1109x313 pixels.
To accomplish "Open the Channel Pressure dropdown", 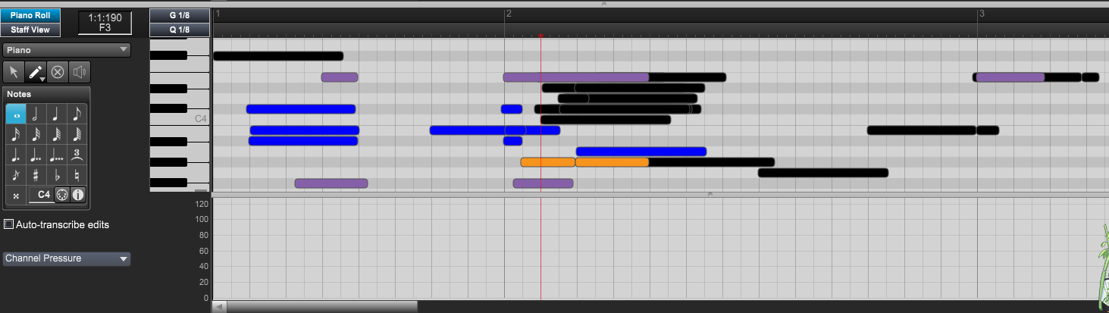I will tap(67, 259).
